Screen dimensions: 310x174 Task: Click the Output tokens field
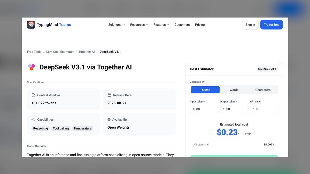click(234, 109)
